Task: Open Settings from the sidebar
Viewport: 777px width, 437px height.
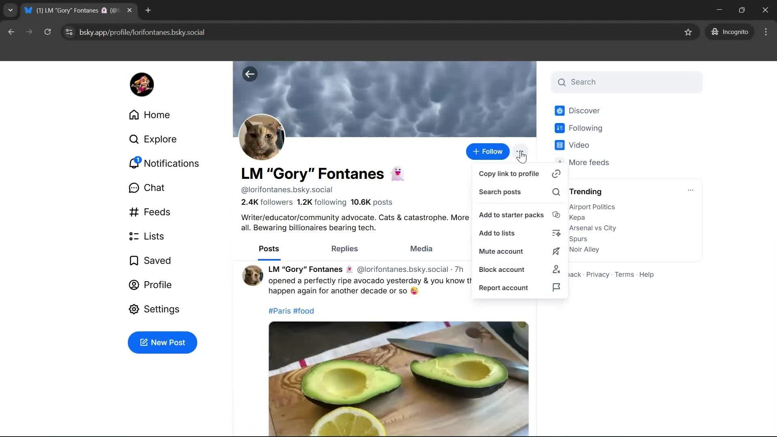Action: [x=161, y=309]
